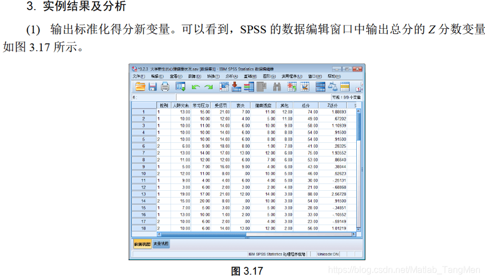Image resolution: width=485 pixels, height=280 pixels.
Task: Click the horizontal scrollbar left arrow
Action: click(x=159, y=234)
